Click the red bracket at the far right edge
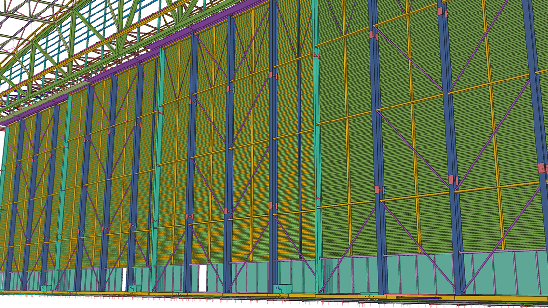 (x=543, y=168)
